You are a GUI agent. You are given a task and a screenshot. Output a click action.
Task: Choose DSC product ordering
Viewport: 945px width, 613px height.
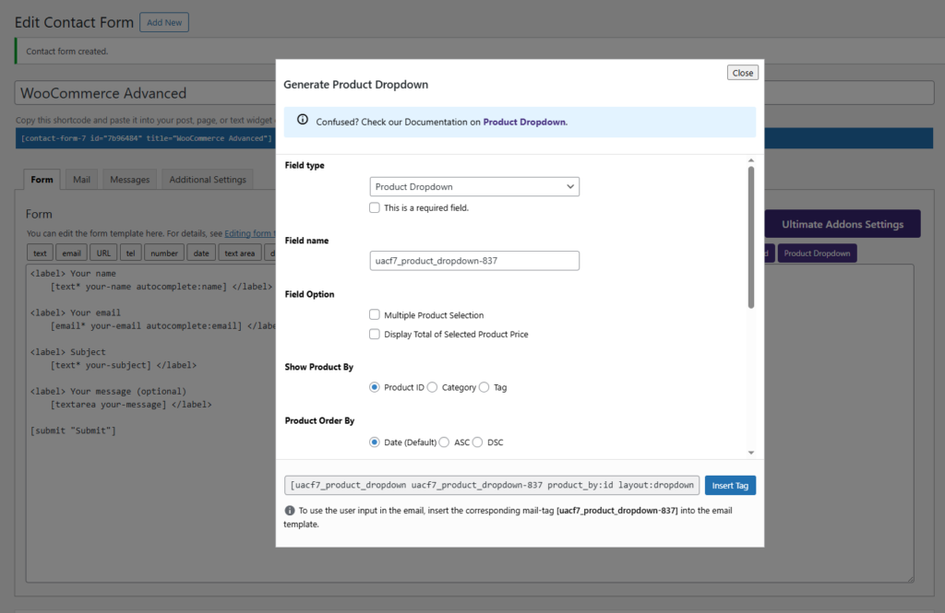(x=477, y=442)
